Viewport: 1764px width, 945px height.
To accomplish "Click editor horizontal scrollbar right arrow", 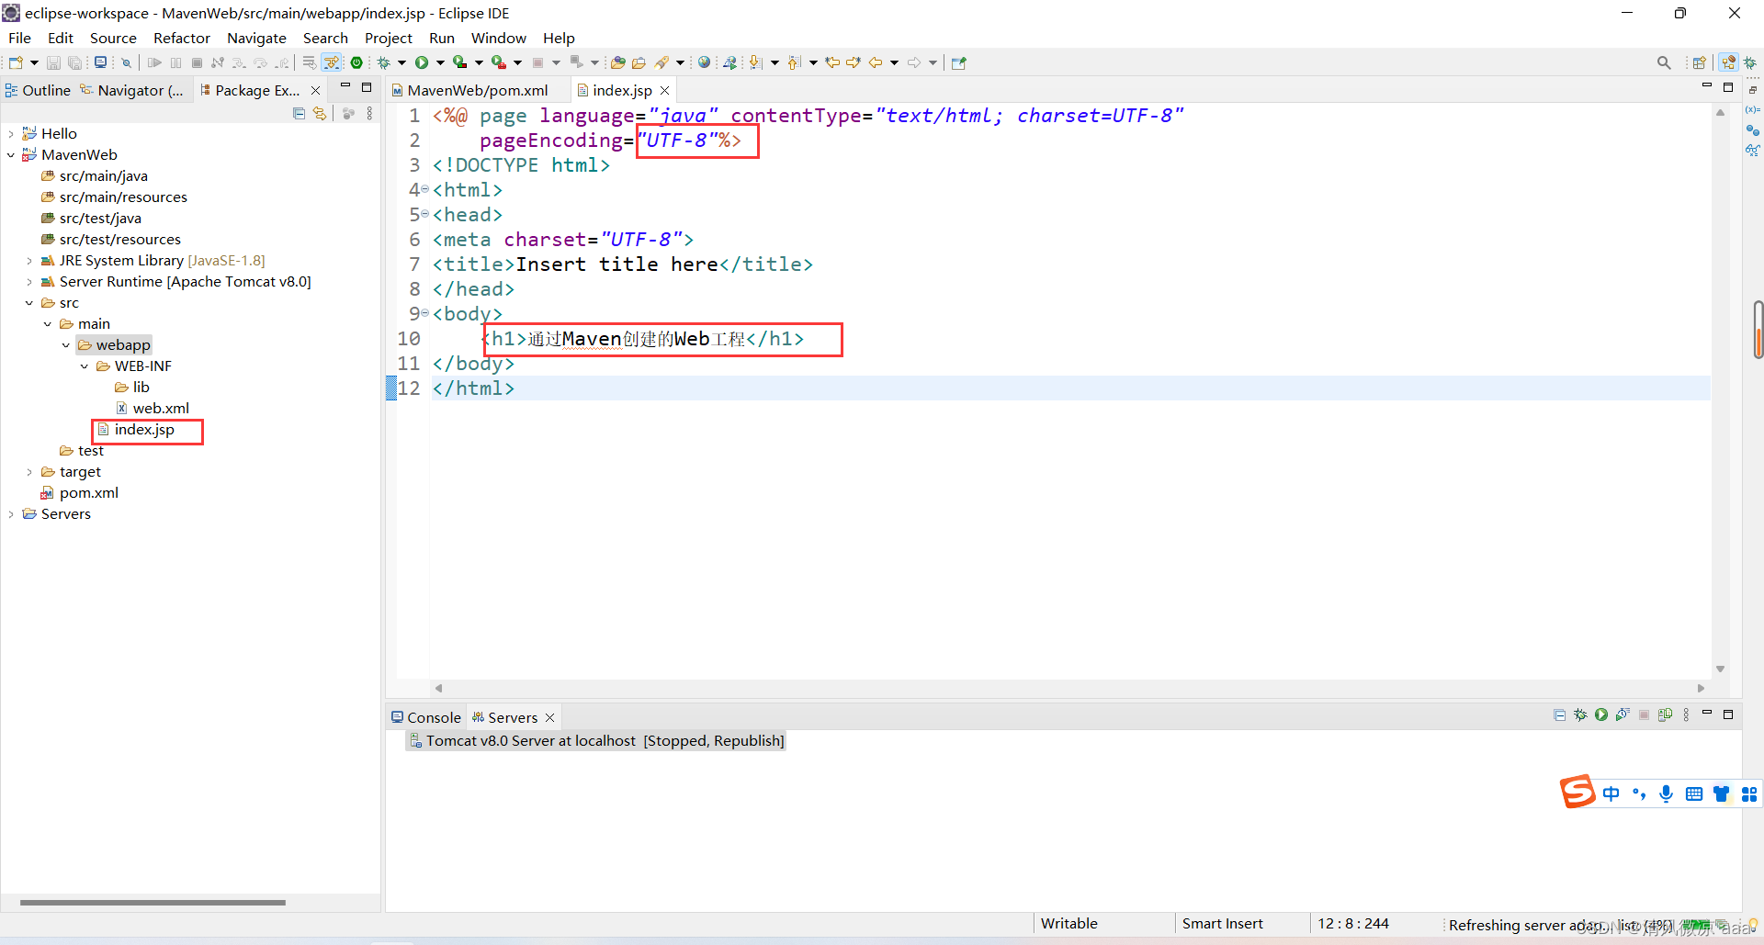I will click(x=1701, y=688).
